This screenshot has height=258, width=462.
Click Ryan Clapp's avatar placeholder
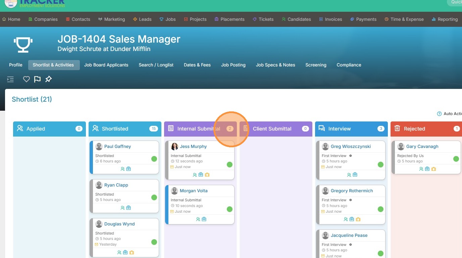[x=99, y=185]
